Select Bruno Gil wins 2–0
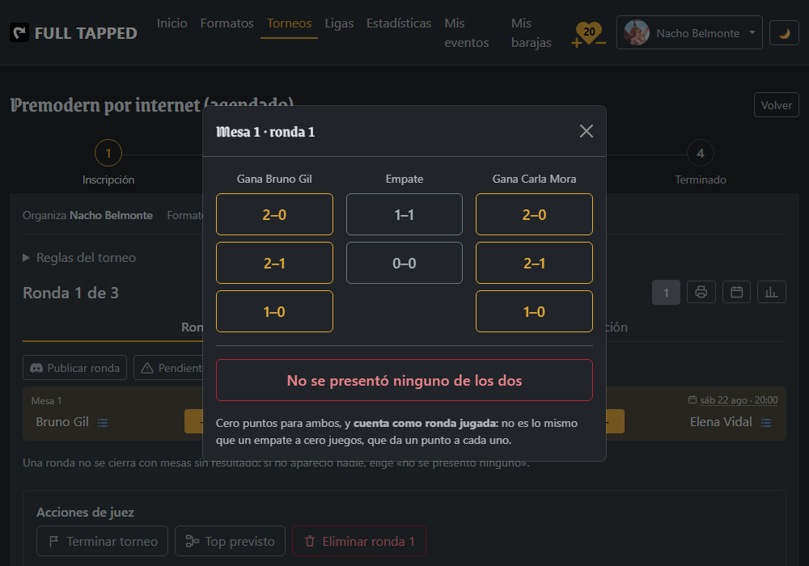This screenshot has width=809, height=566. point(274,214)
